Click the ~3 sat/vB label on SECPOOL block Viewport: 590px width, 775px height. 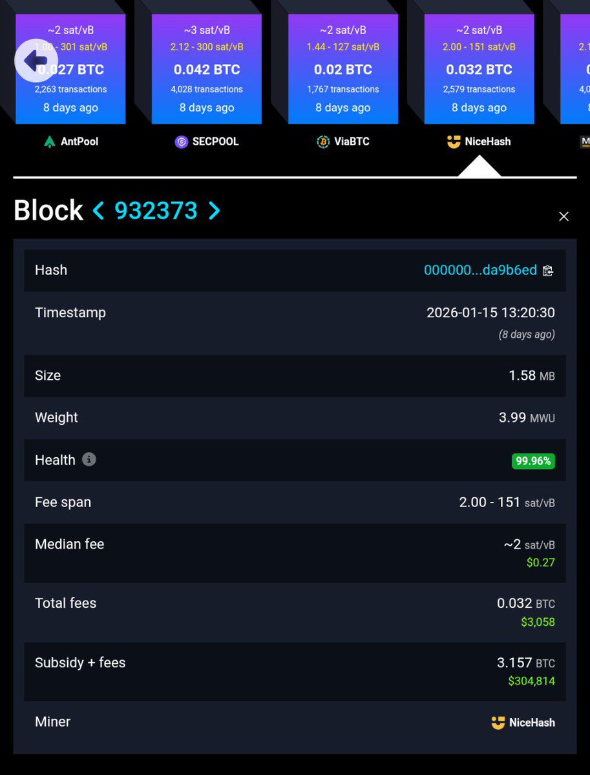coord(207,30)
